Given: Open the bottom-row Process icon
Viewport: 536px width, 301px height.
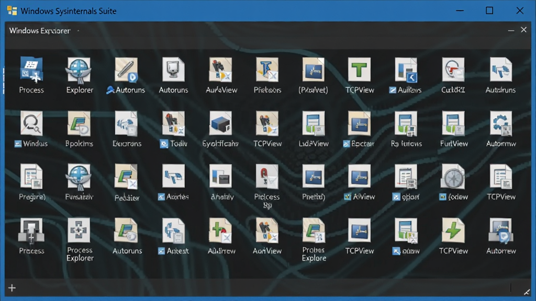Looking at the screenshot, I should (x=31, y=230).
